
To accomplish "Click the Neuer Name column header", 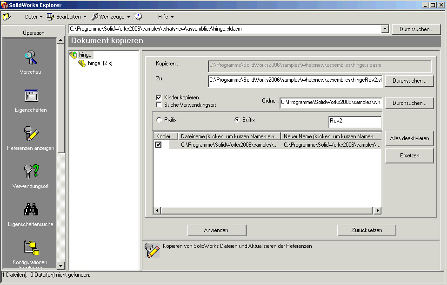I will coord(331,136).
